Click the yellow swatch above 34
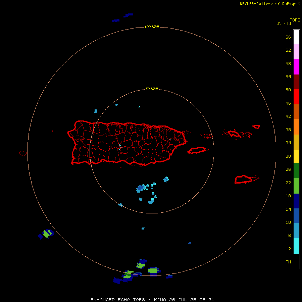This screenshot has height=302, width=302. (296, 156)
